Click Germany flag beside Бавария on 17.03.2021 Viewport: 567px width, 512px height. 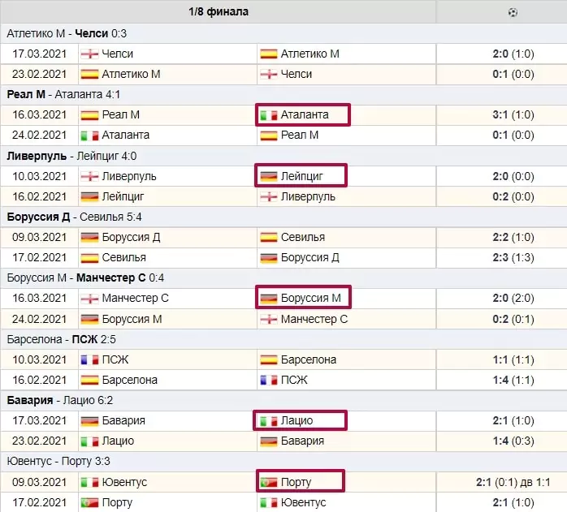[x=89, y=421]
